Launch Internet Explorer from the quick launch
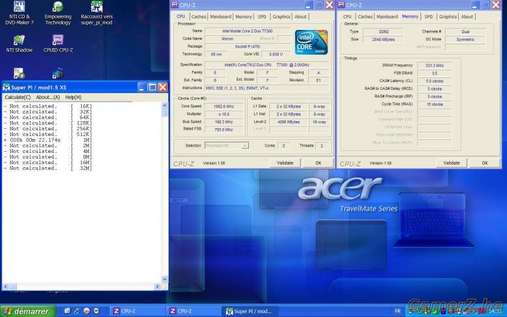This screenshot has width=507, height=317. [x=77, y=311]
